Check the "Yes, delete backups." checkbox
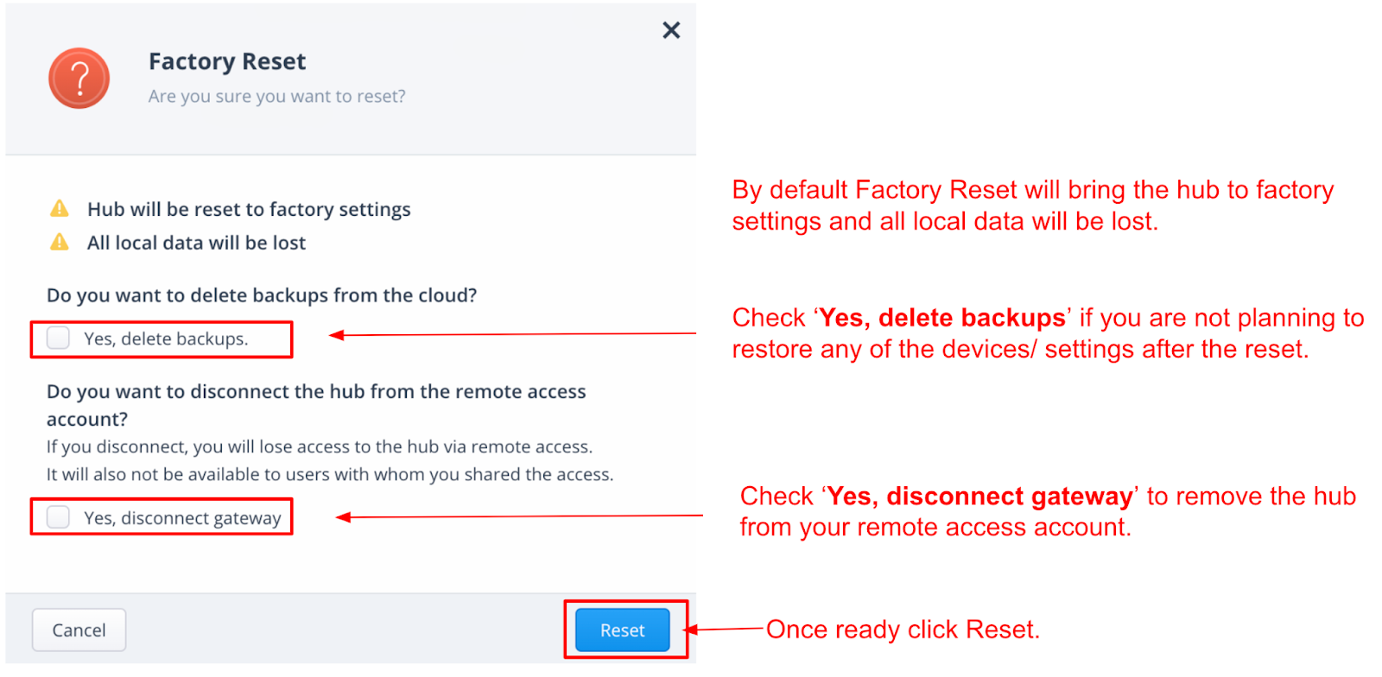The height and width of the screenshot is (677, 1382). [x=57, y=338]
